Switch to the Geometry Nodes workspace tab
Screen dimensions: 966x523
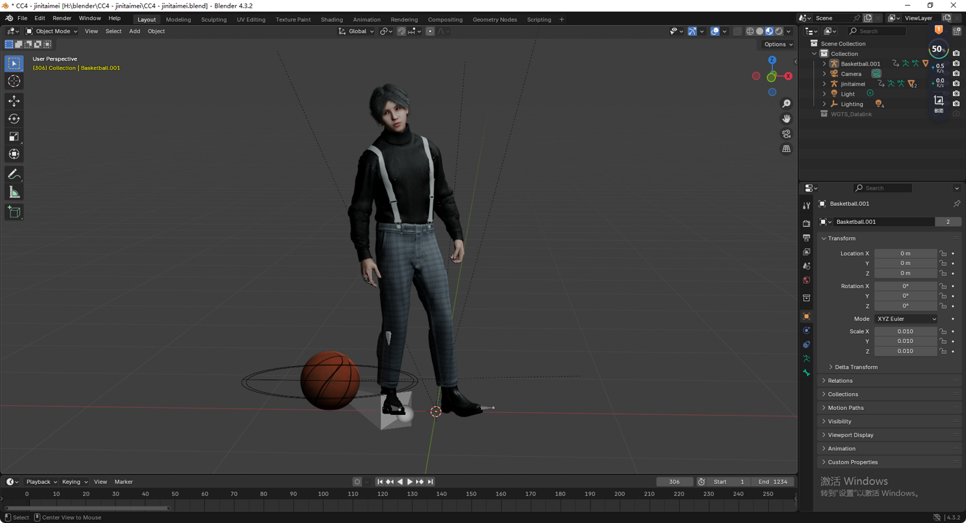(495, 19)
